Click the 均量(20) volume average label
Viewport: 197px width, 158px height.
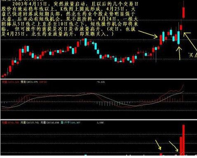point(50,122)
